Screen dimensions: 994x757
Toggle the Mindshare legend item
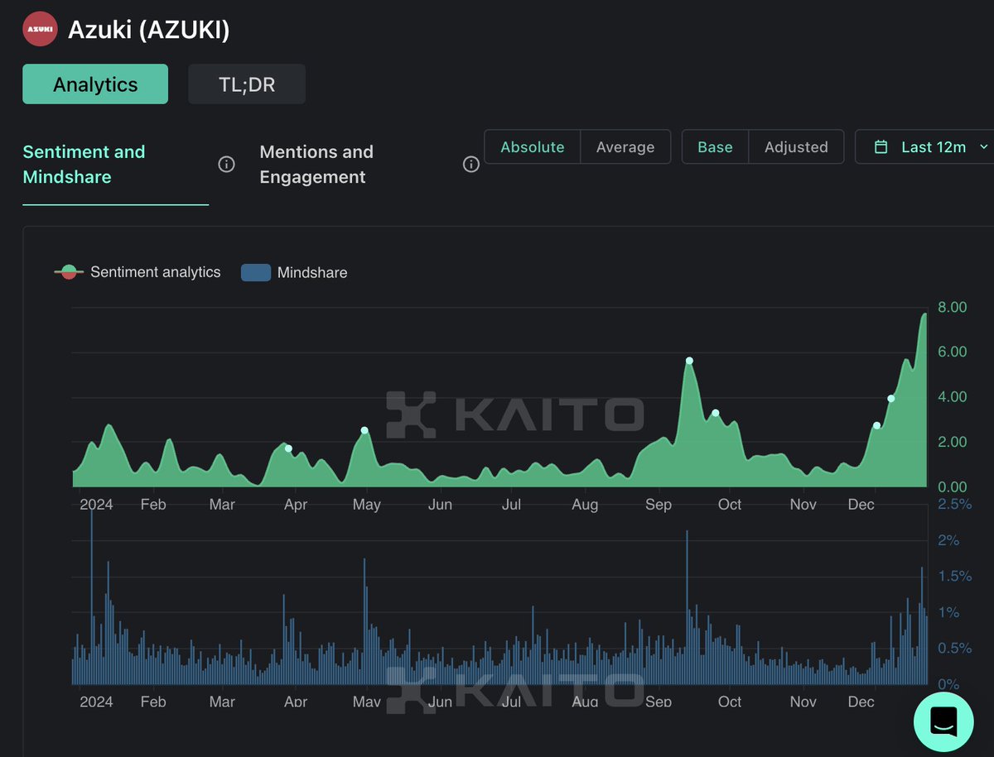[294, 272]
